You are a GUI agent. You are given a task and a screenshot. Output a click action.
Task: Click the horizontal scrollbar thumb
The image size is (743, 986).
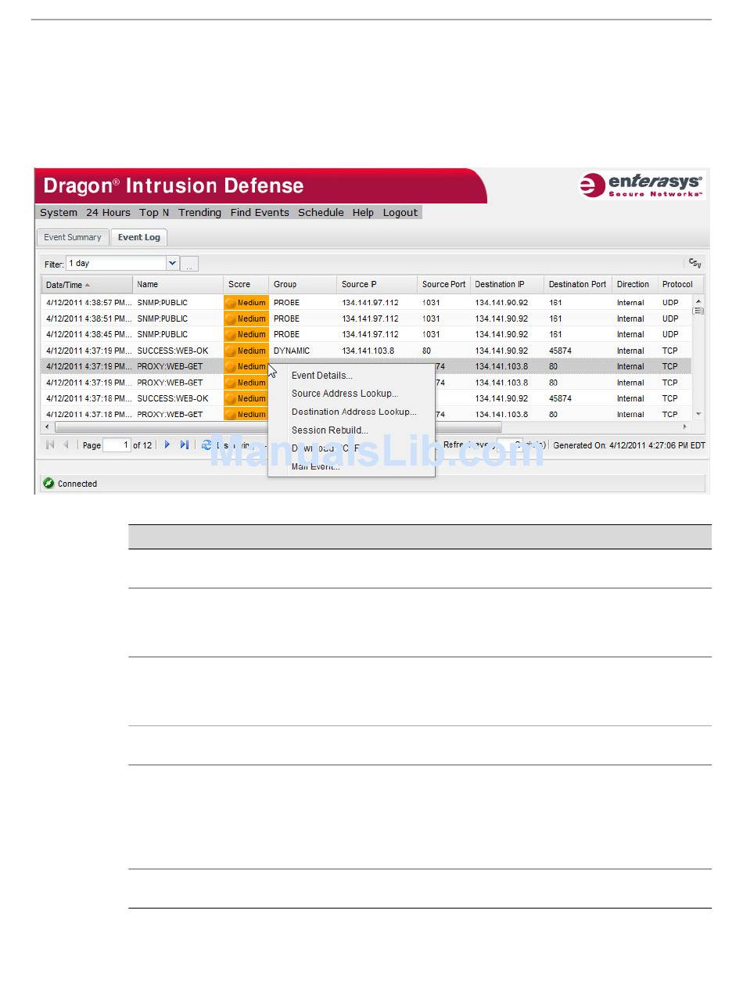(278, 427)
